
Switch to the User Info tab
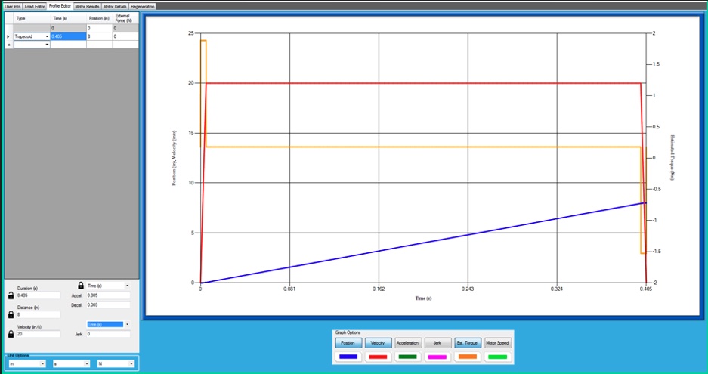click(x=13, y=6)
